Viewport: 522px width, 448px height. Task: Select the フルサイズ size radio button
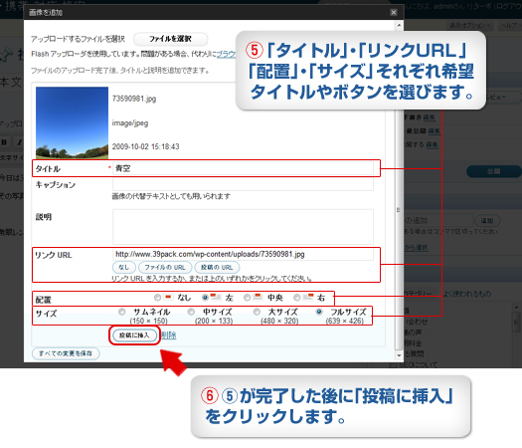319,312
